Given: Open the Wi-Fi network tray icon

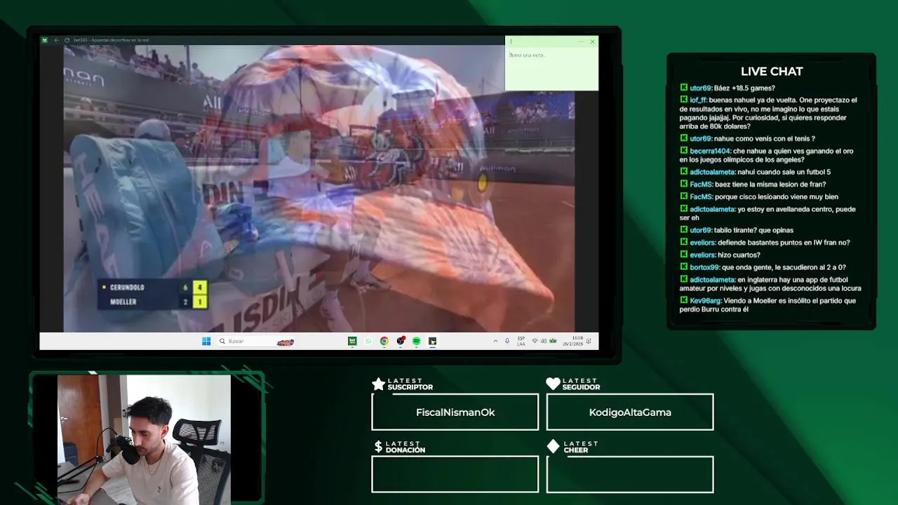Looking at the screenshot, I should 535,341.
